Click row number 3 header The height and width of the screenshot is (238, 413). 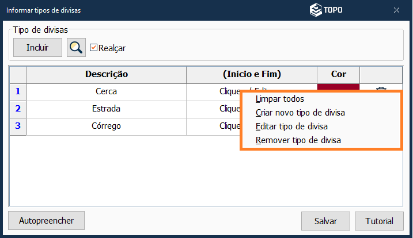tap(18, 126)
